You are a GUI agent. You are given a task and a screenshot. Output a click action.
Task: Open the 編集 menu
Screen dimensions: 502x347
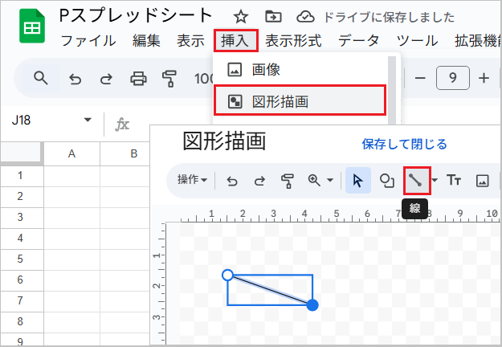[147, 41]
